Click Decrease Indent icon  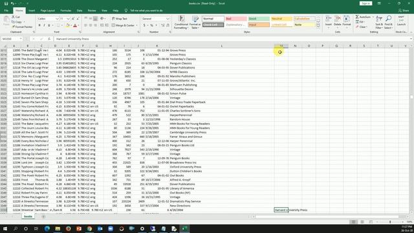click(x=102, y=25)
